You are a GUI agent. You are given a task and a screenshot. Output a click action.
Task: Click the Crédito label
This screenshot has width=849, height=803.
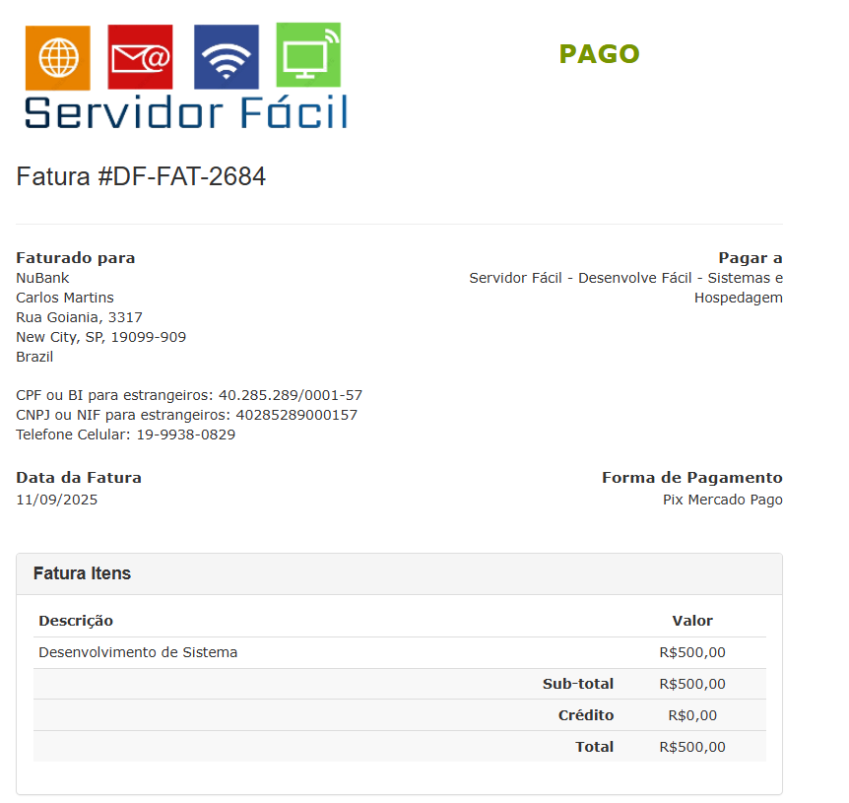586,715
